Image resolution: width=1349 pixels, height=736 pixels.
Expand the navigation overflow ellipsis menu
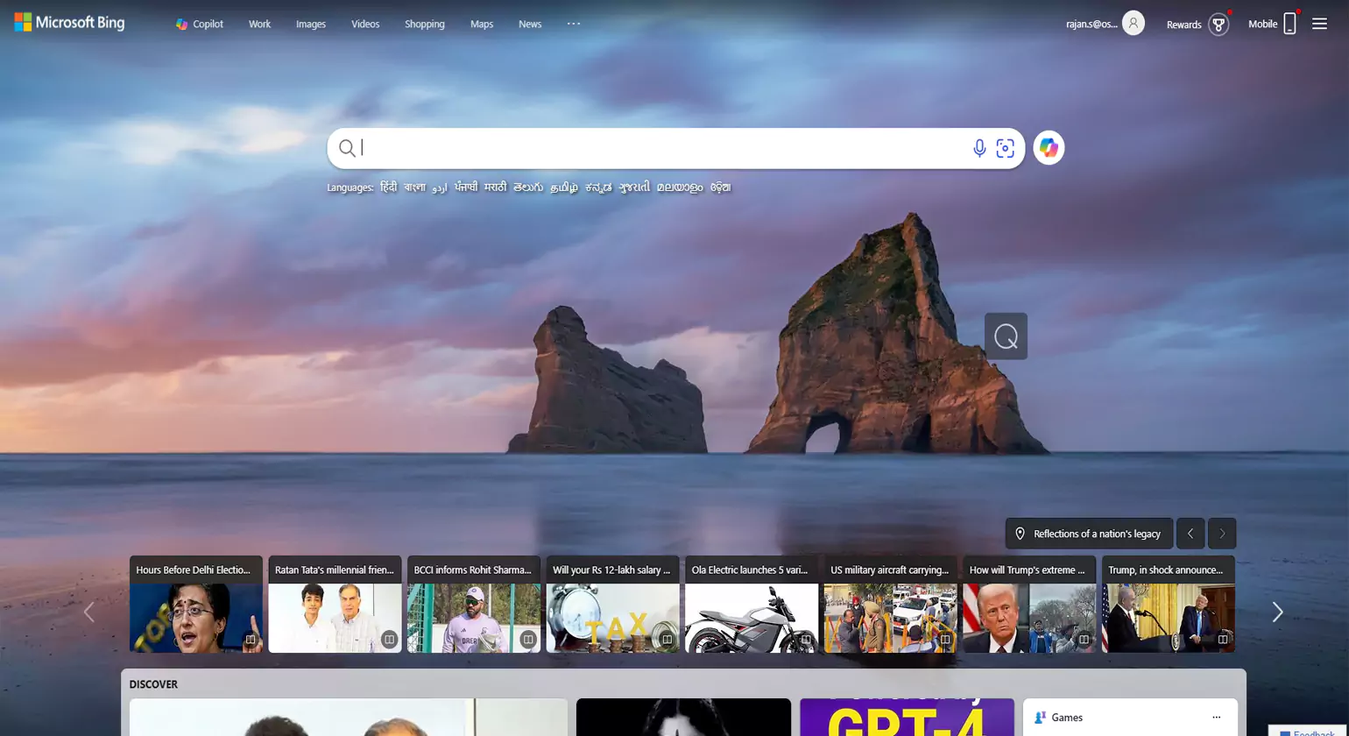pyautogui.click(x=574, y=24)
